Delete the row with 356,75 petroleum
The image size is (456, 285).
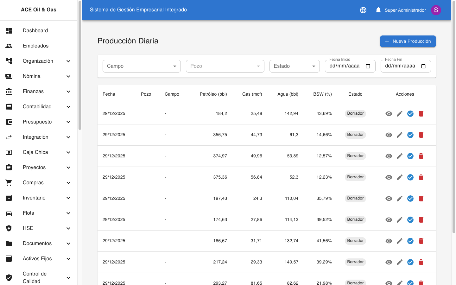421,135
